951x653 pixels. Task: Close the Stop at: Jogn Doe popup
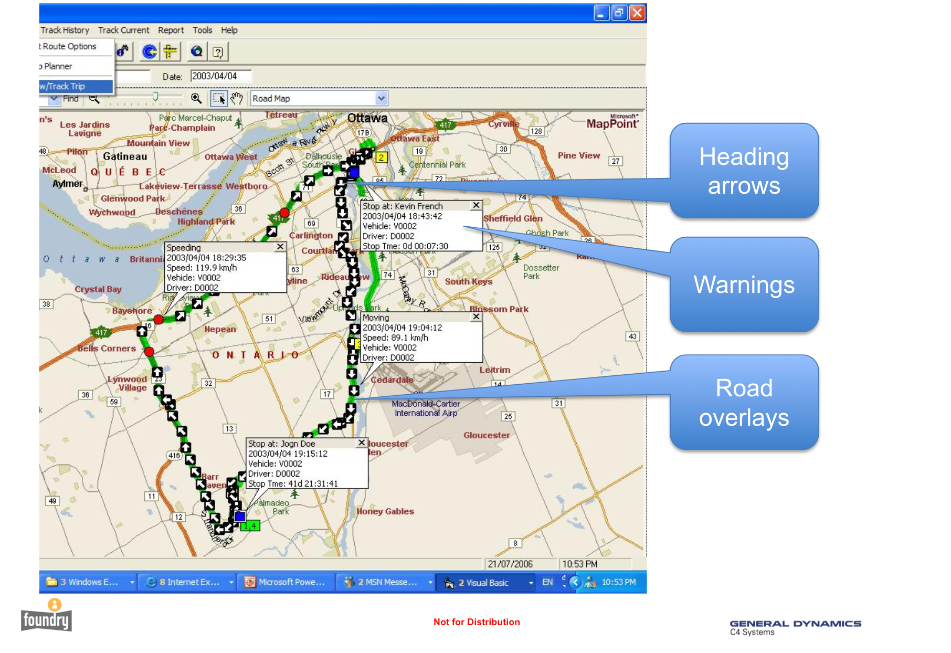pyautogui.click(x=362, y=443)
